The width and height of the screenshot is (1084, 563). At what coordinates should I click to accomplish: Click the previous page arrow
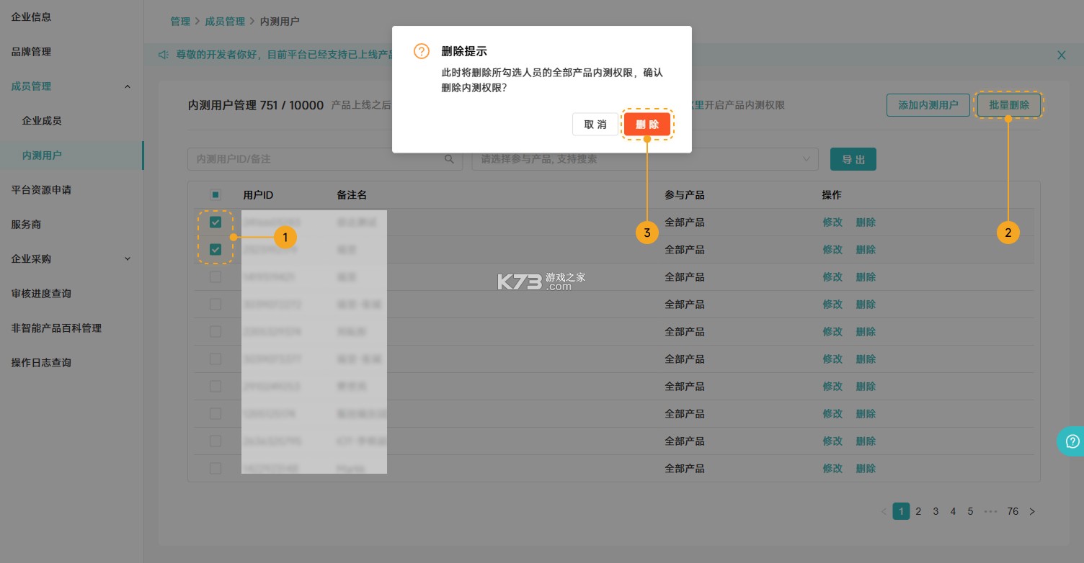coord(884,511)
